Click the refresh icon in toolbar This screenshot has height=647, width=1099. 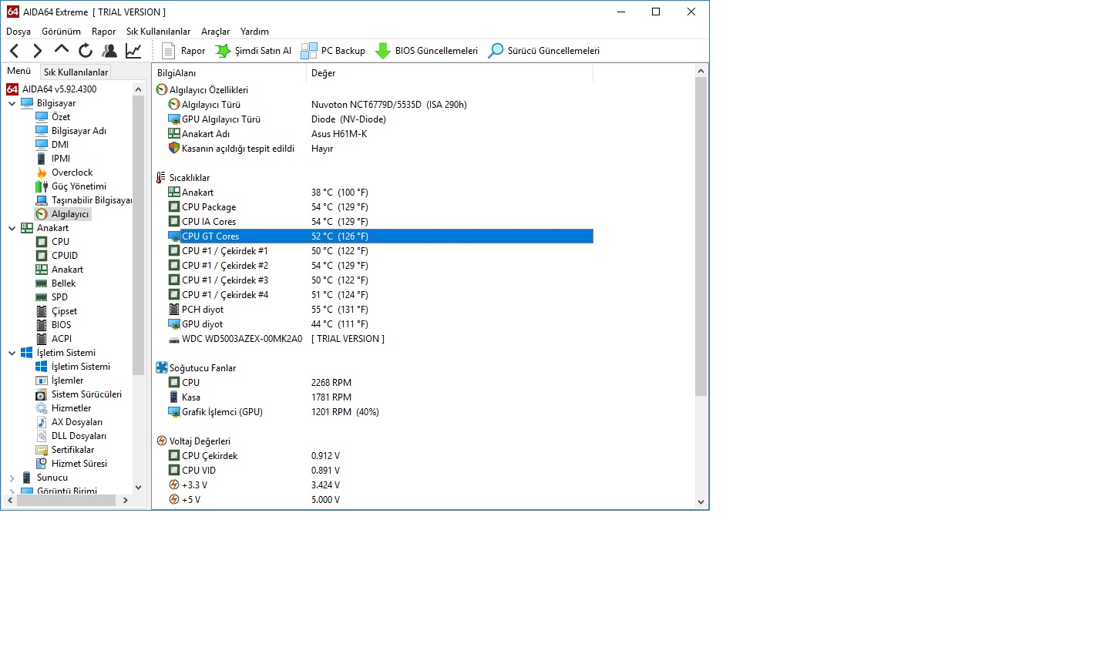[86, 51]
